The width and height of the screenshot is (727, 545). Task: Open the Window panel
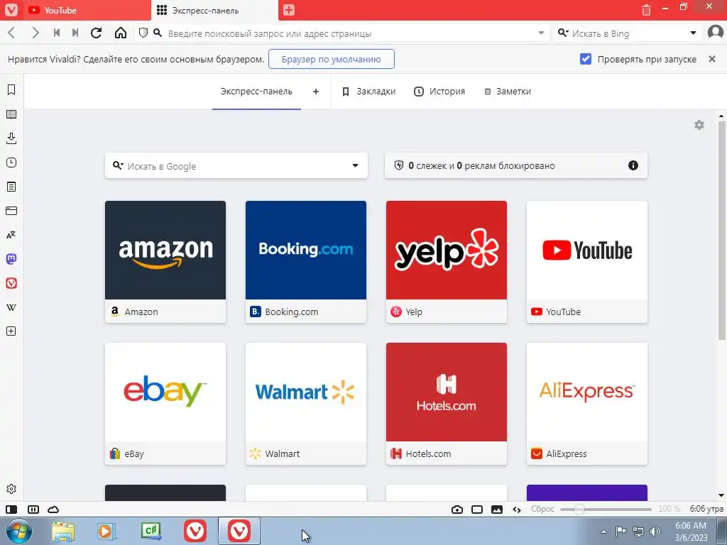tap(11, 210)
